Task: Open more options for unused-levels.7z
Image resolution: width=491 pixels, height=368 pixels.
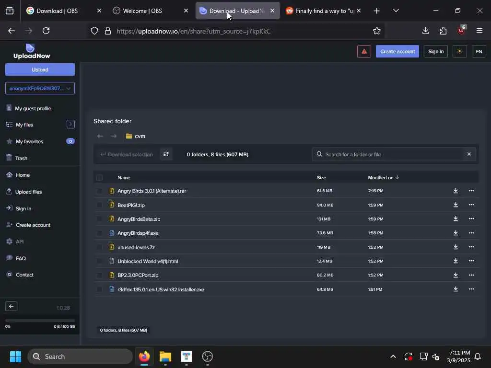Action: pos(471,247)
